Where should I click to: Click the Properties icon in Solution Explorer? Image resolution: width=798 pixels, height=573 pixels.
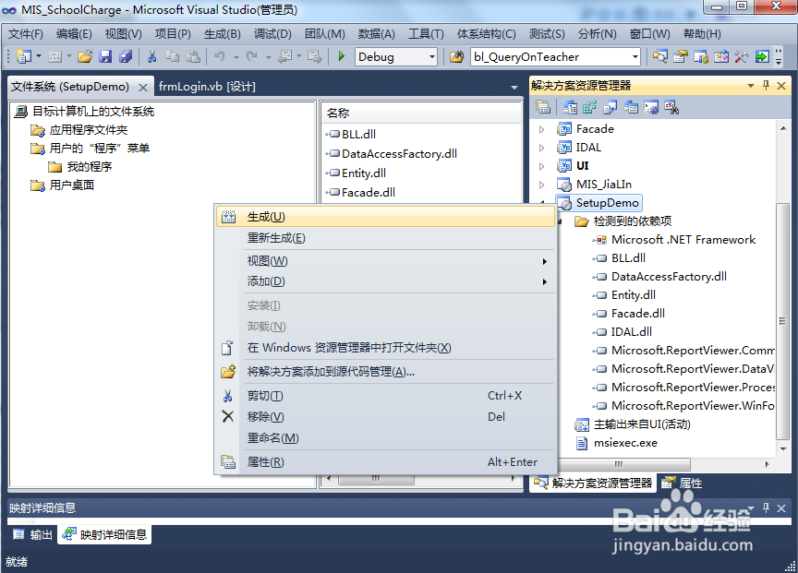point(541,105)
